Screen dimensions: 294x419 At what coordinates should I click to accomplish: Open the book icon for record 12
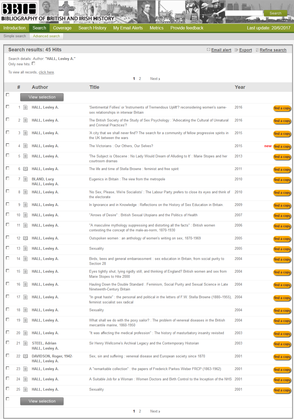click(26, 238)
